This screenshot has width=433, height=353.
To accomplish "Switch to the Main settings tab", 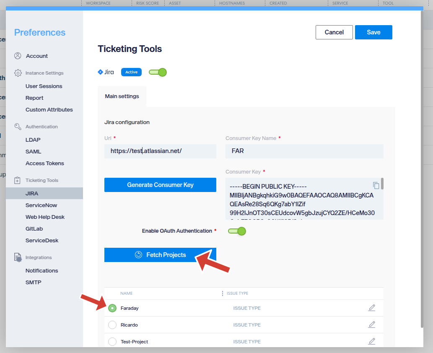I will 122,96.
